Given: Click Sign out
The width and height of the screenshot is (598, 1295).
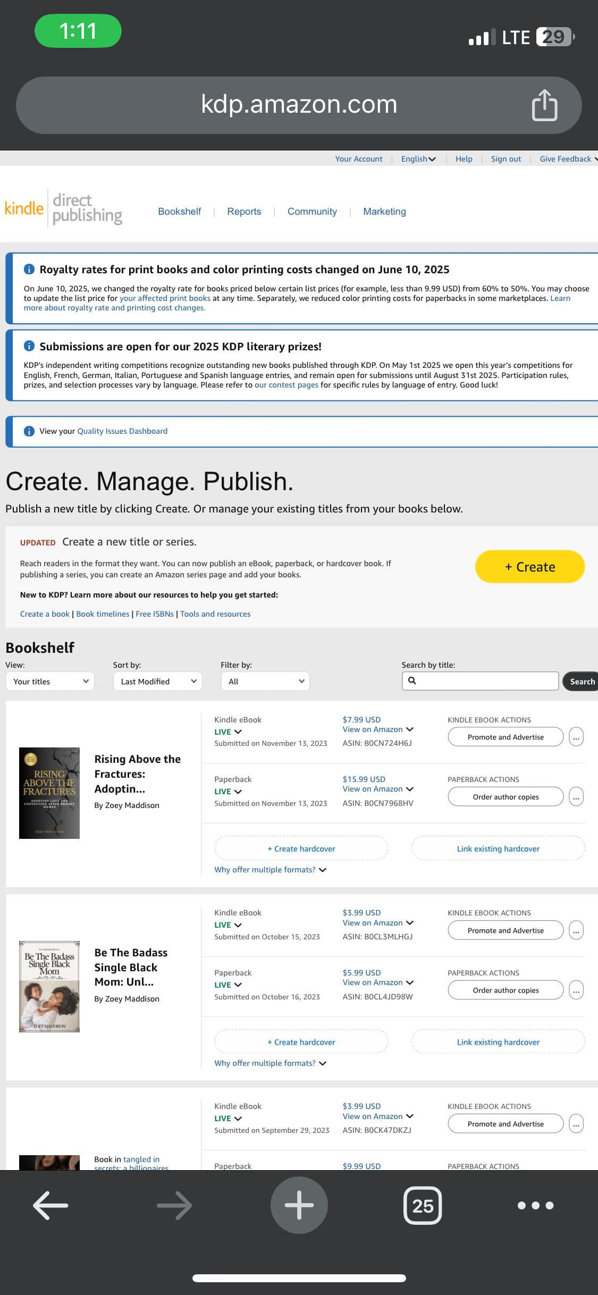Looking at the screenshot, I should coord(506,159).
